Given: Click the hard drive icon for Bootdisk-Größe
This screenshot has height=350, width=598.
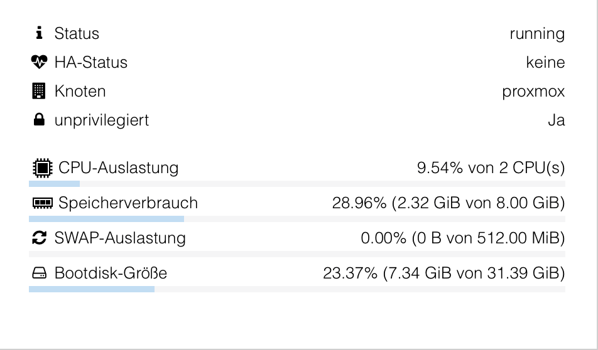Looking at the screenshot, I should (39, 273).
